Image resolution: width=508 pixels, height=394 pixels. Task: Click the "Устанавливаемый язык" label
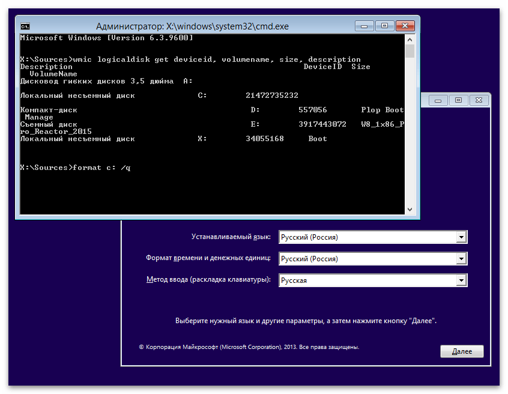coord(231,237)
